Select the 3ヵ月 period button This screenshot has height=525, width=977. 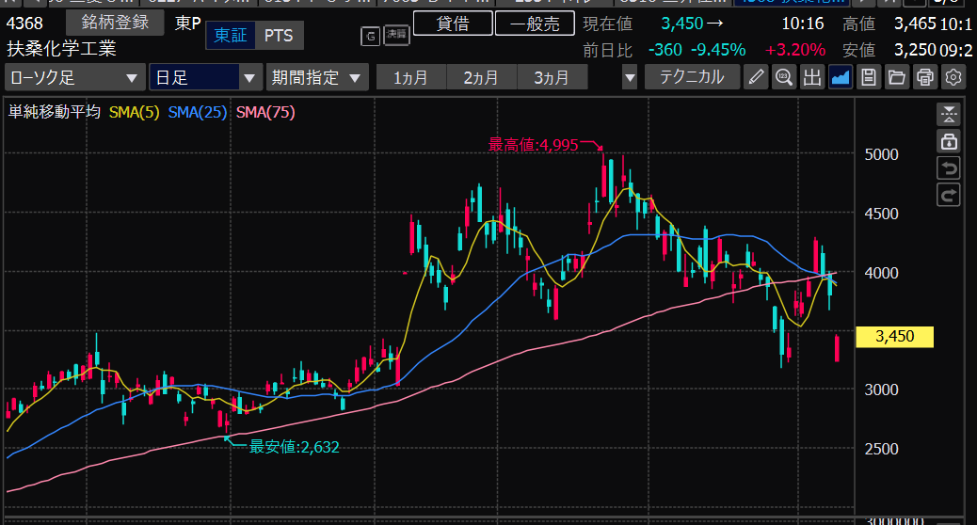(x=553, y=78)
